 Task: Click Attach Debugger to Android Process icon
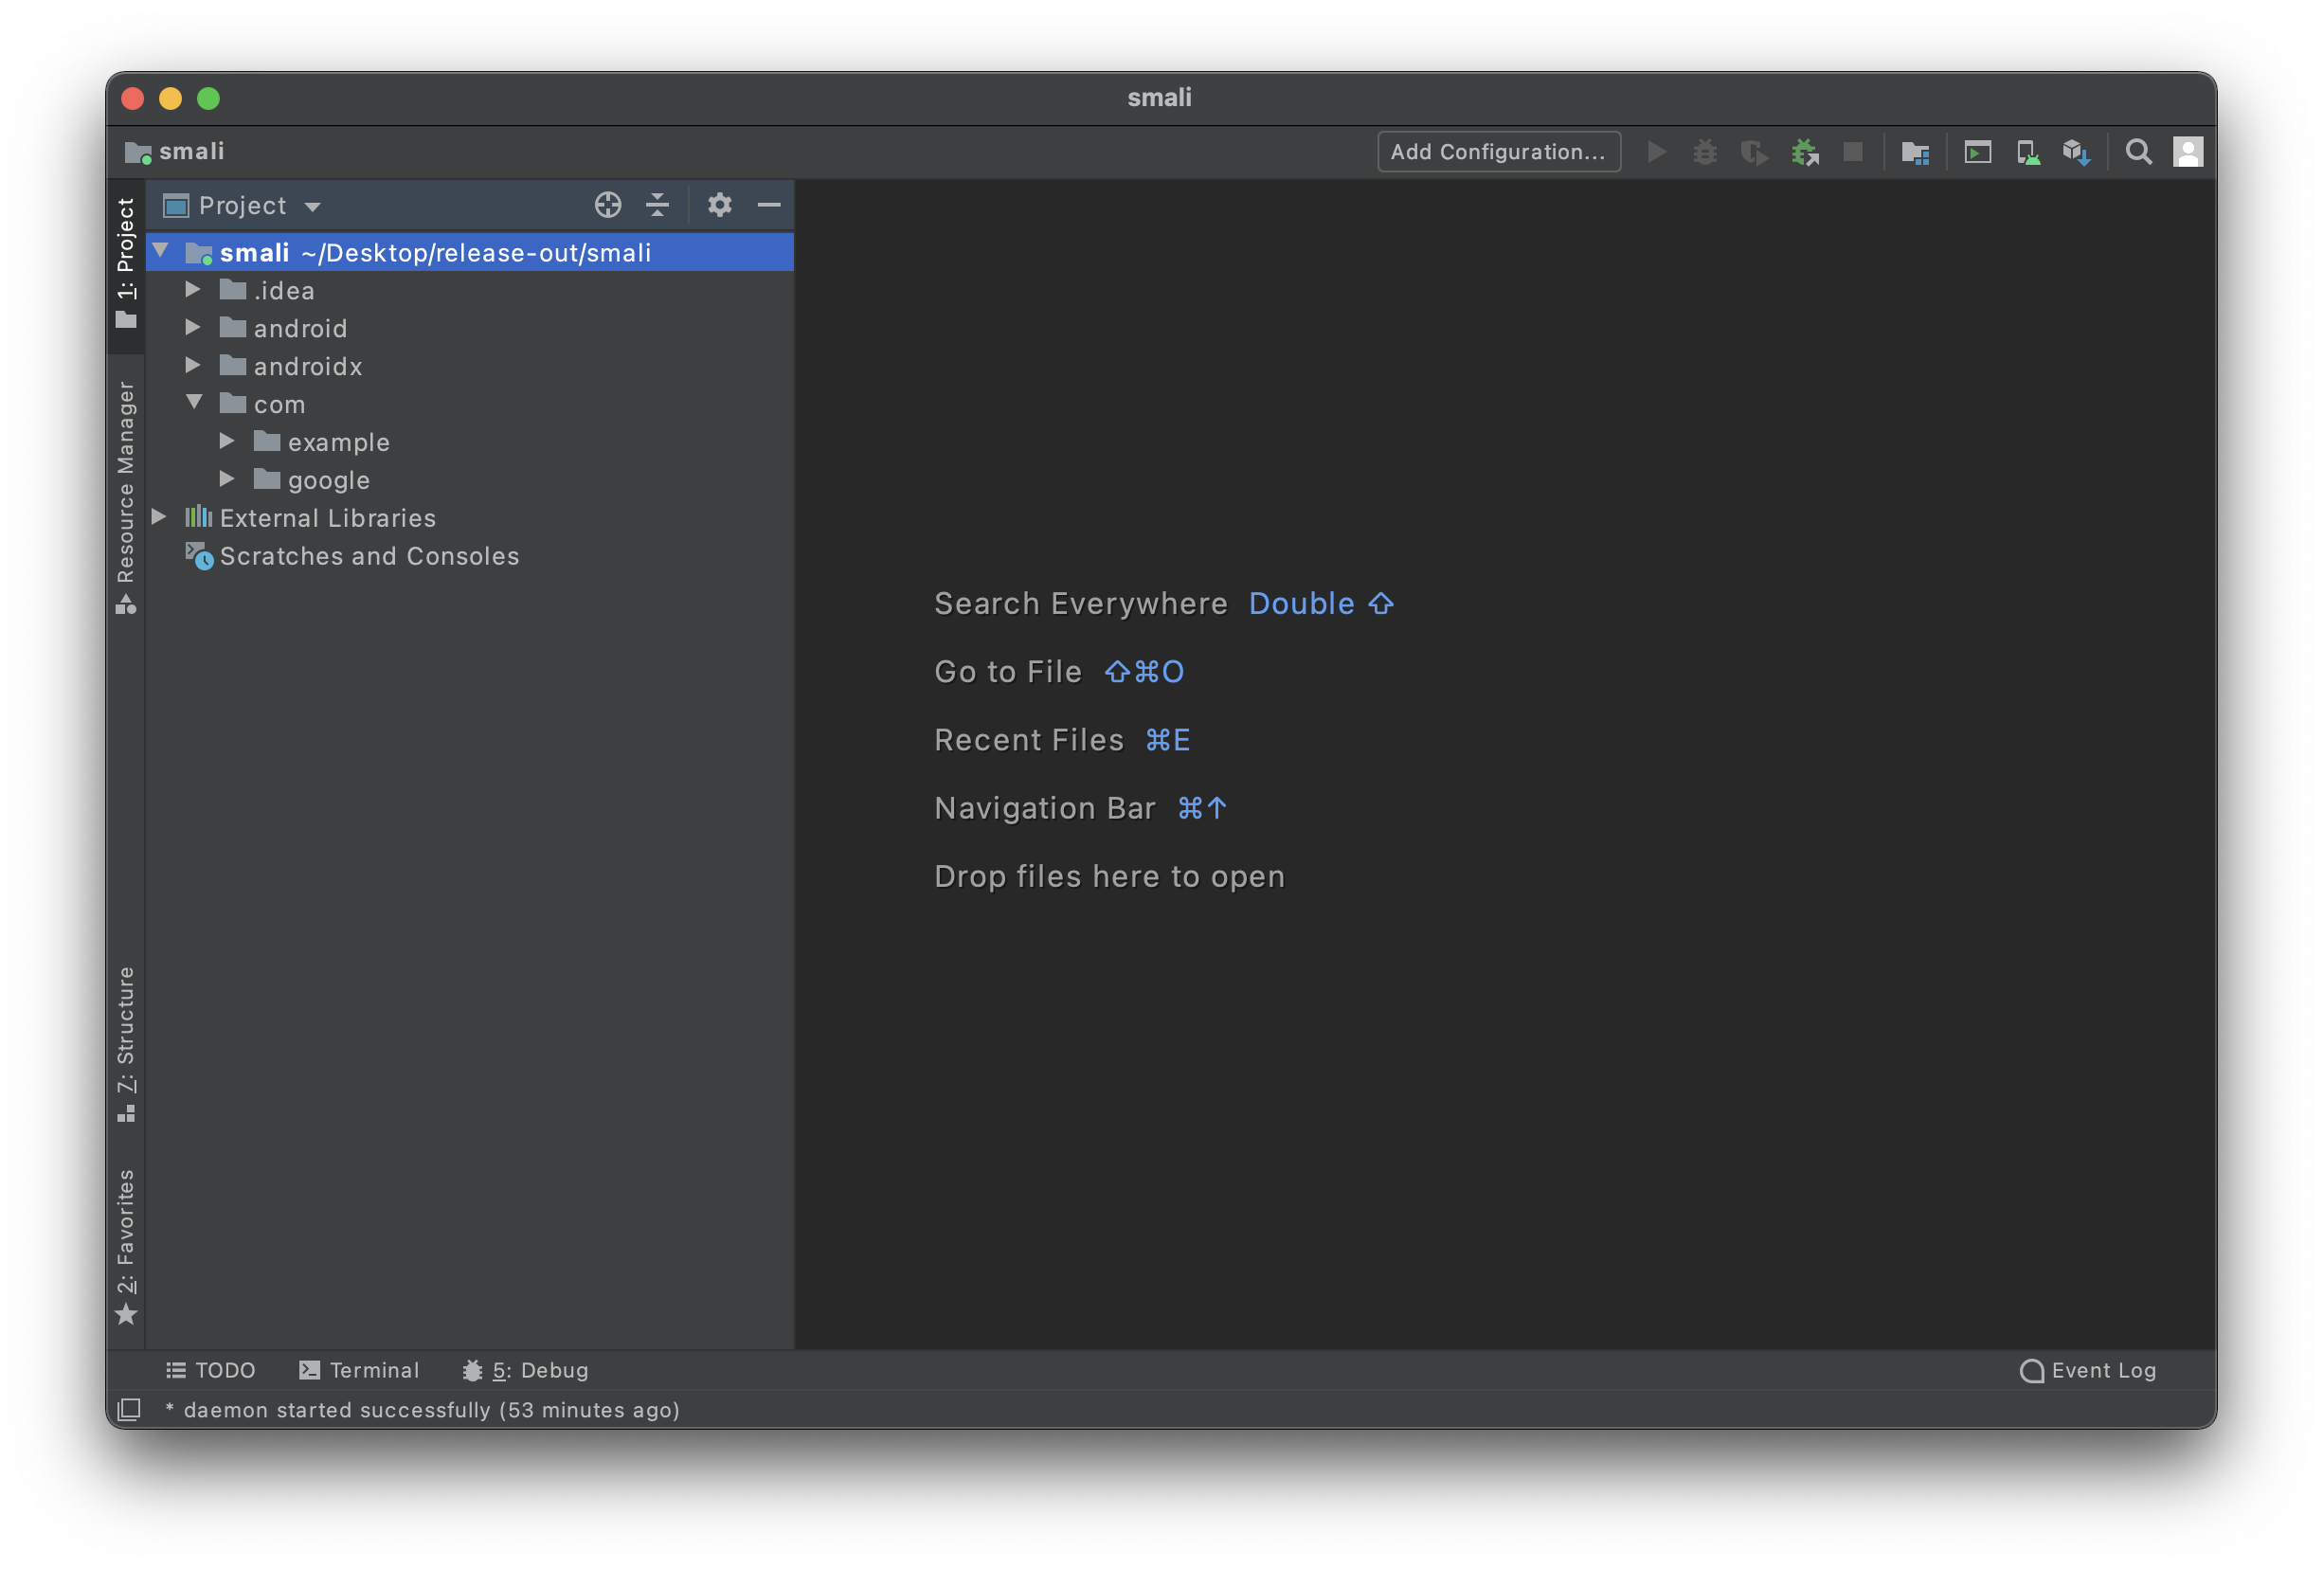pos(1804,152)
